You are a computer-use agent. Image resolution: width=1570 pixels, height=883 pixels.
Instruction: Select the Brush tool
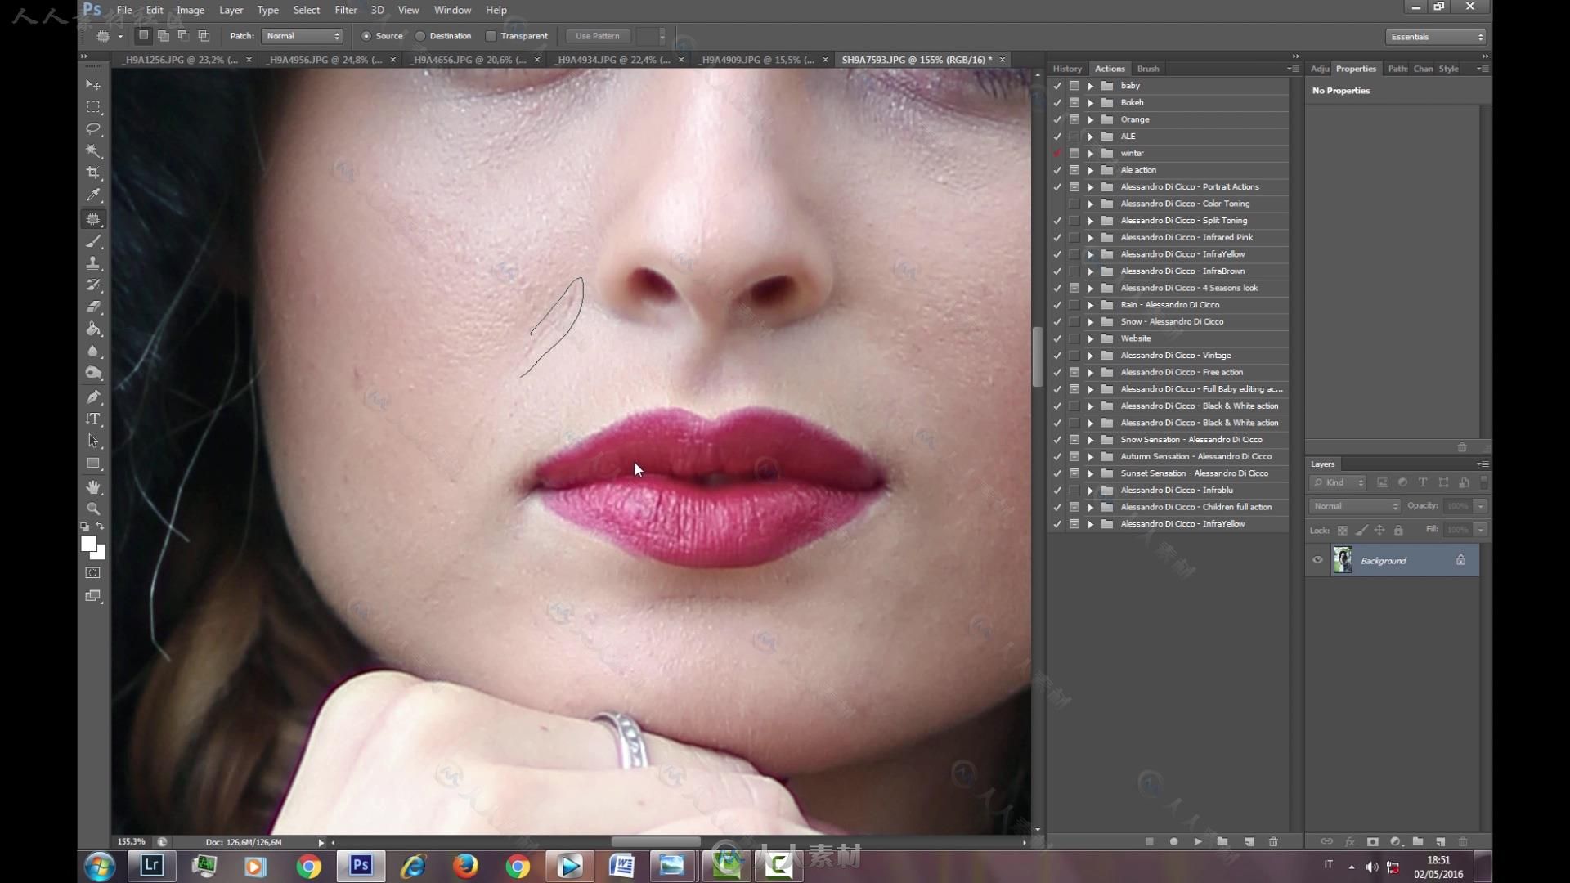pos(93,241)
